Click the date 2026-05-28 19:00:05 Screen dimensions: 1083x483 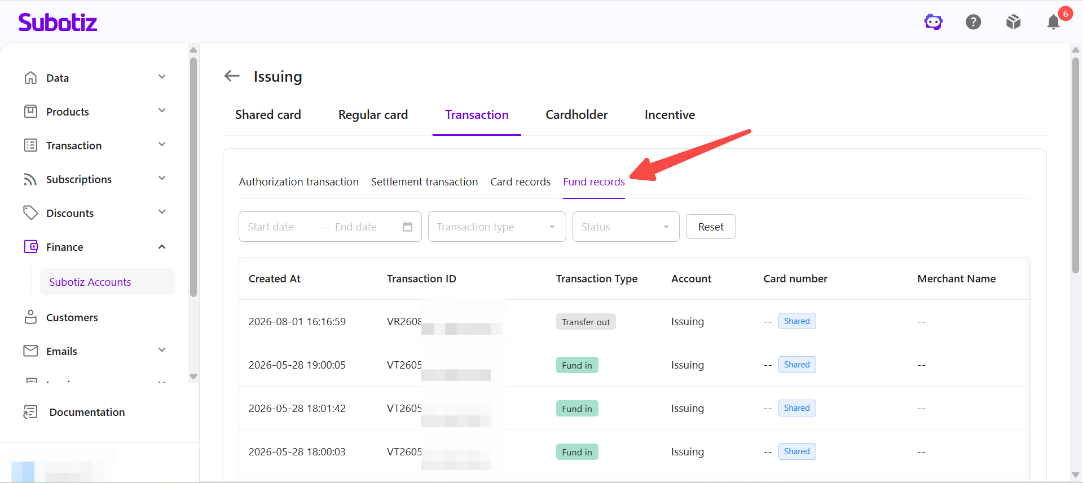pyautogui.click(x=297, y=365)
